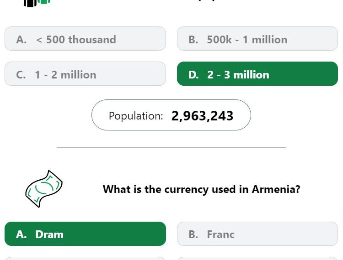This screenshot has height=260, width=343.
Task: Select the highlighted 2 - 3 million answer
Action: (257, 74)
